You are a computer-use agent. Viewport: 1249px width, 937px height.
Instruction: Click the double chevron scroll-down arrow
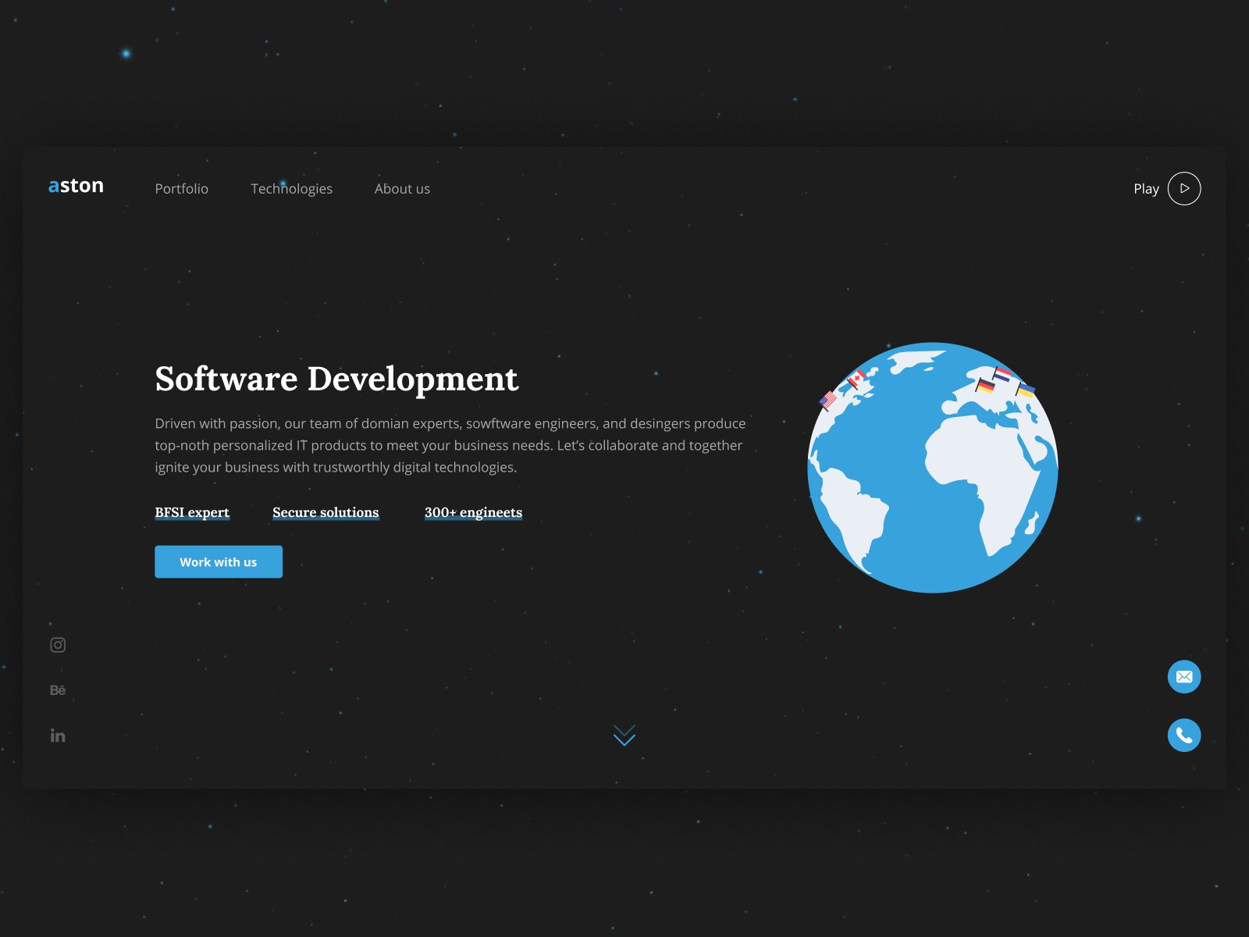pos(624,735)
